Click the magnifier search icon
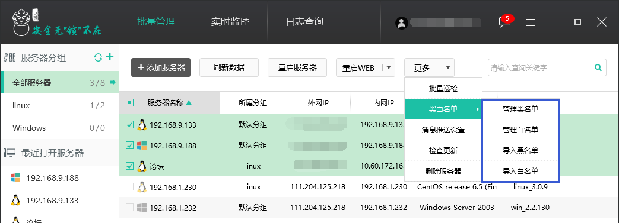The height and width of the screenshot is (223, 619). (598, 67)
